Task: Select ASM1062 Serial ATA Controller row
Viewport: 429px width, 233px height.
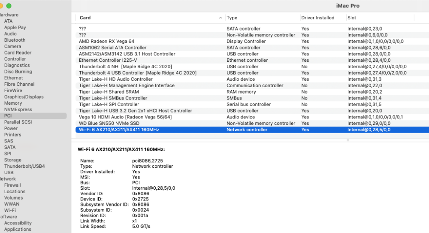Action: (x=252, y=48)
